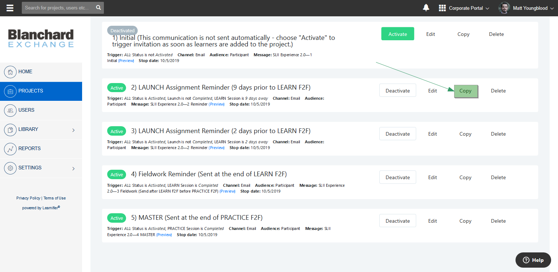Delete the 9 days prior LAUNCH reminder

coord(498,91)
